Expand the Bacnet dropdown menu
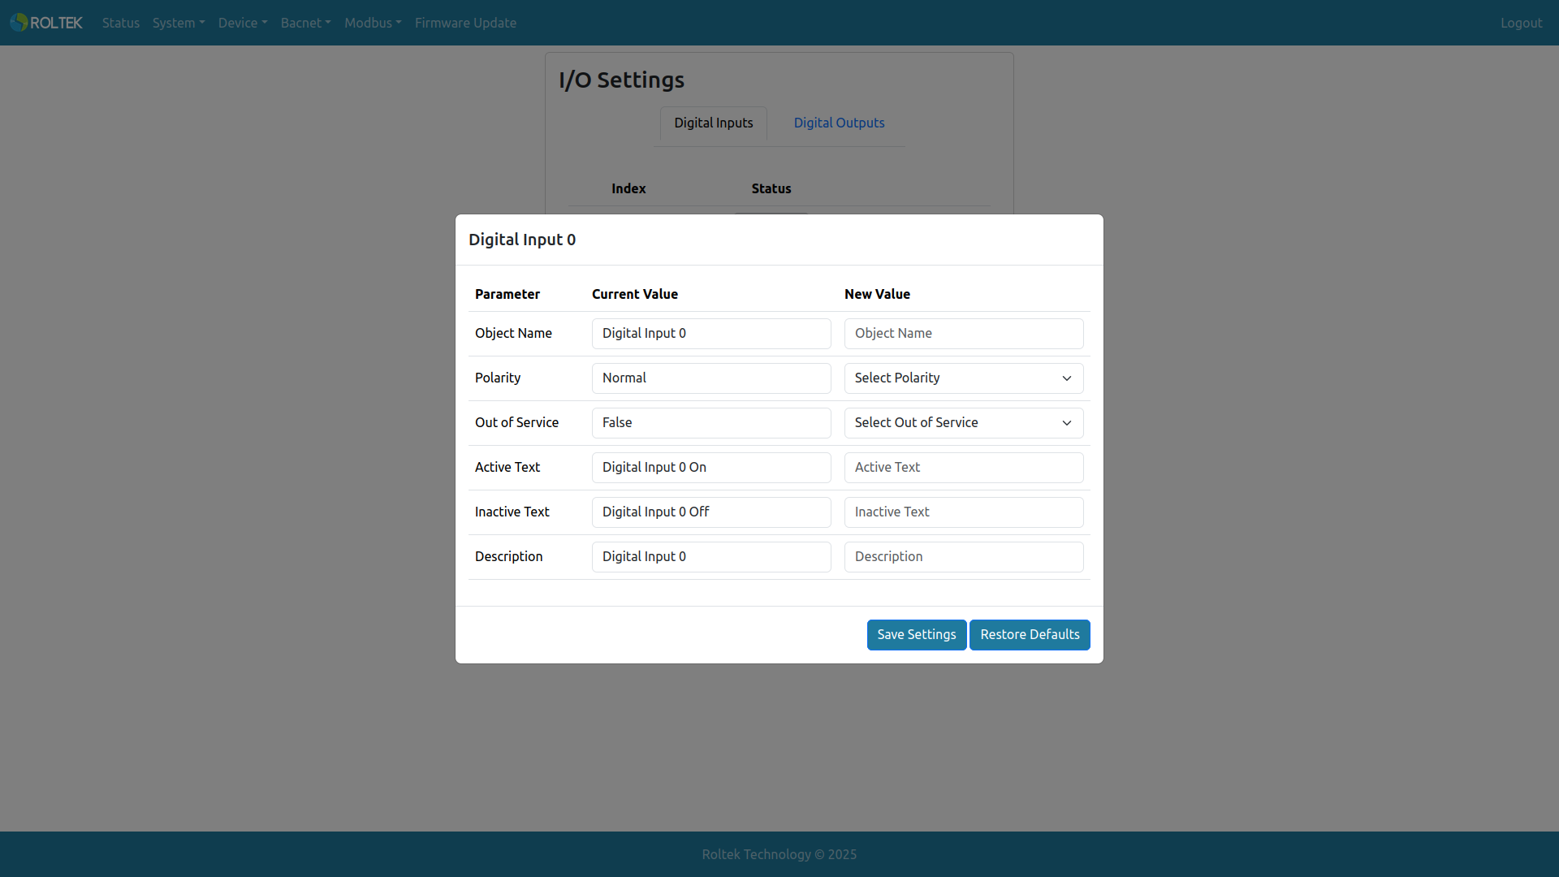 pyautogui.click(x=306, y=23)
